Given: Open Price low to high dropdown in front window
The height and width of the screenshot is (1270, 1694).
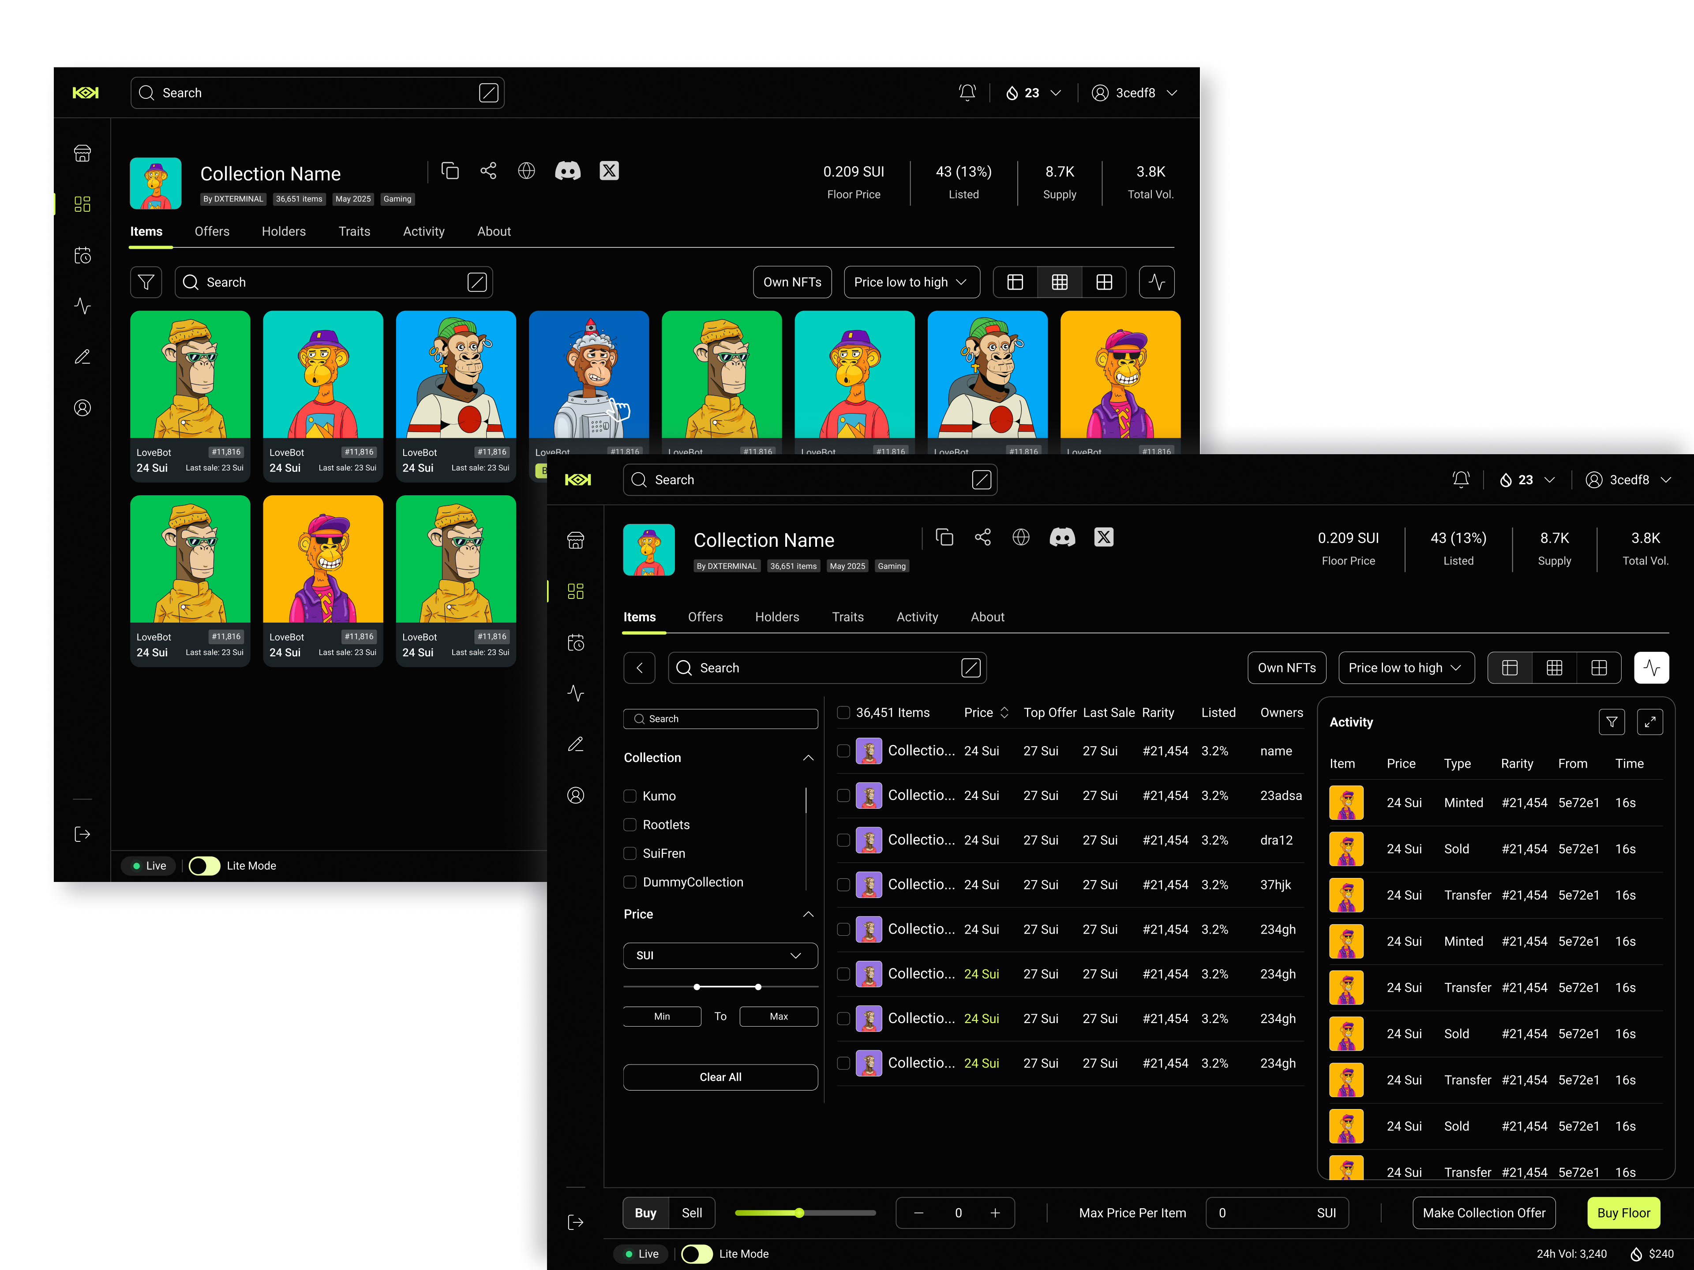Looking at the screenshot, I should pyautogui.click(x=1405, y=668).
